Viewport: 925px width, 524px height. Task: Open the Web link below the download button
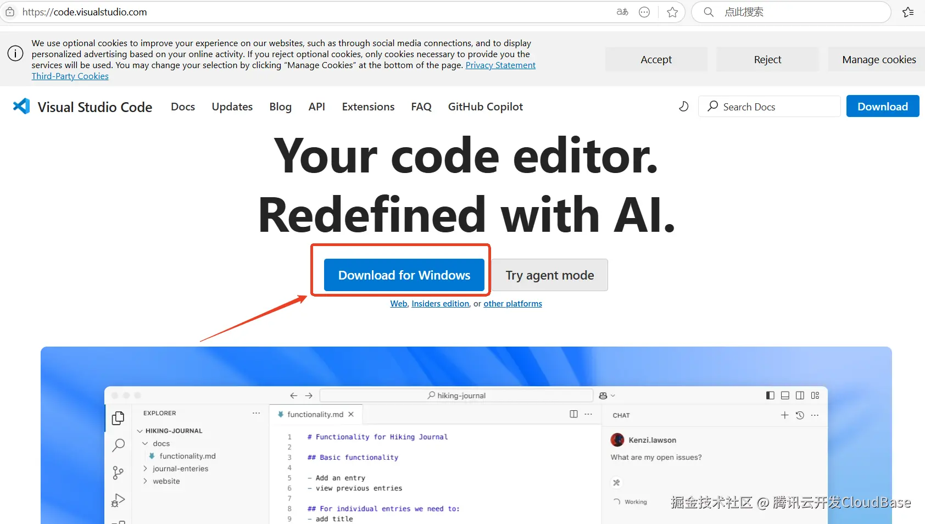(x=399, y=304)
